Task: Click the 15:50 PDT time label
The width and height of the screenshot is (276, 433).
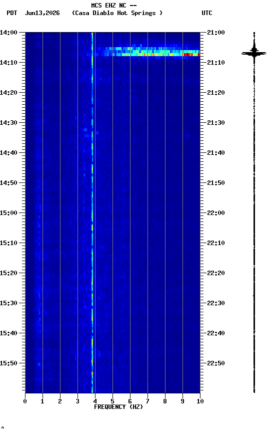Action: click(x=8, y=363)
